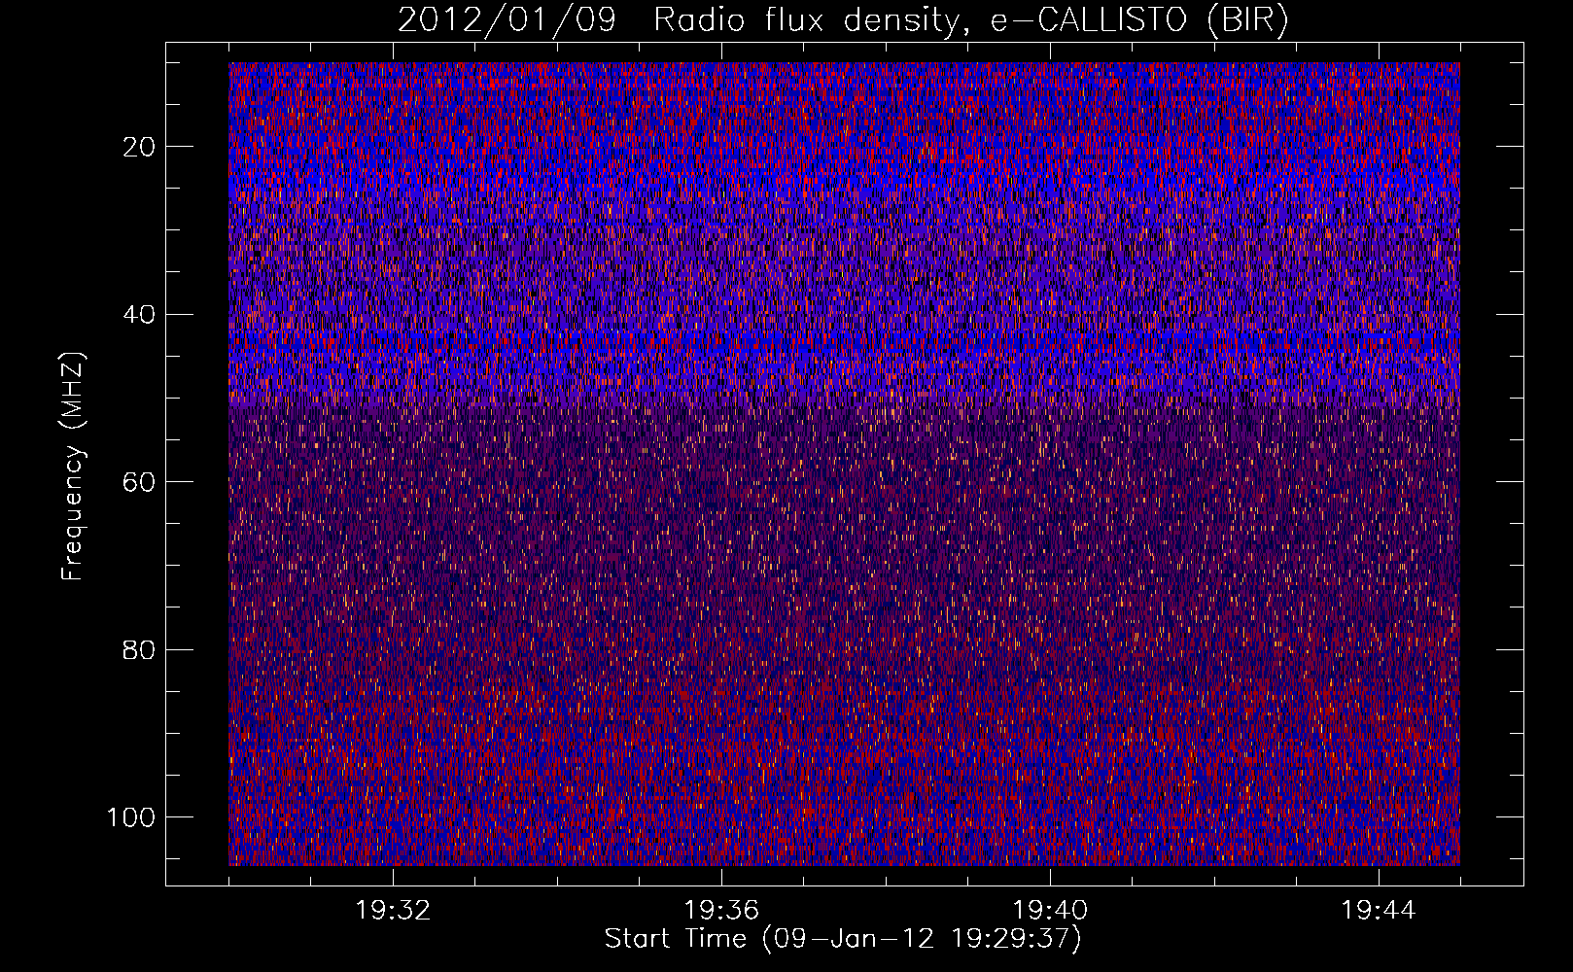Click the plot title '2012/01/09 Radio flux density'
The image size is (1573, 972).
(843, 20)
